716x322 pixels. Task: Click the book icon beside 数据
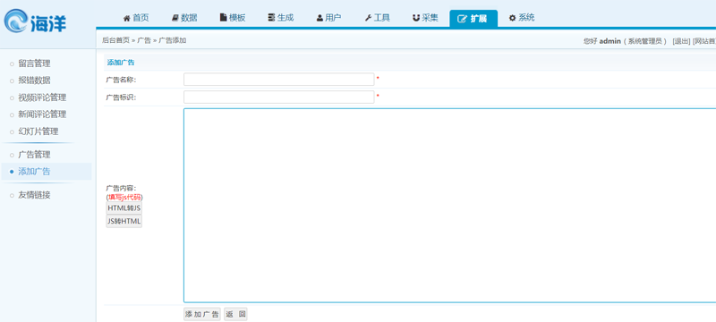(x=175, y=18)
